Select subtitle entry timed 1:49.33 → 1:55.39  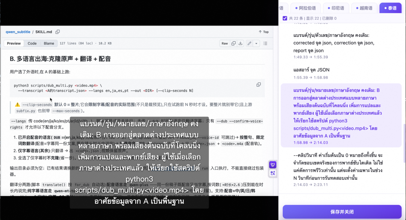pos(341,46)
